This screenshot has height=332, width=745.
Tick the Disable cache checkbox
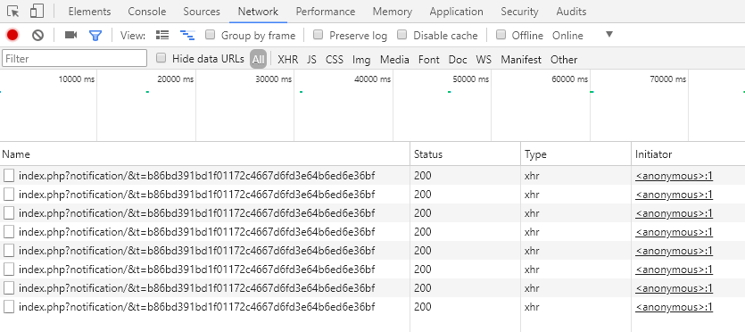tap(402, 34)
